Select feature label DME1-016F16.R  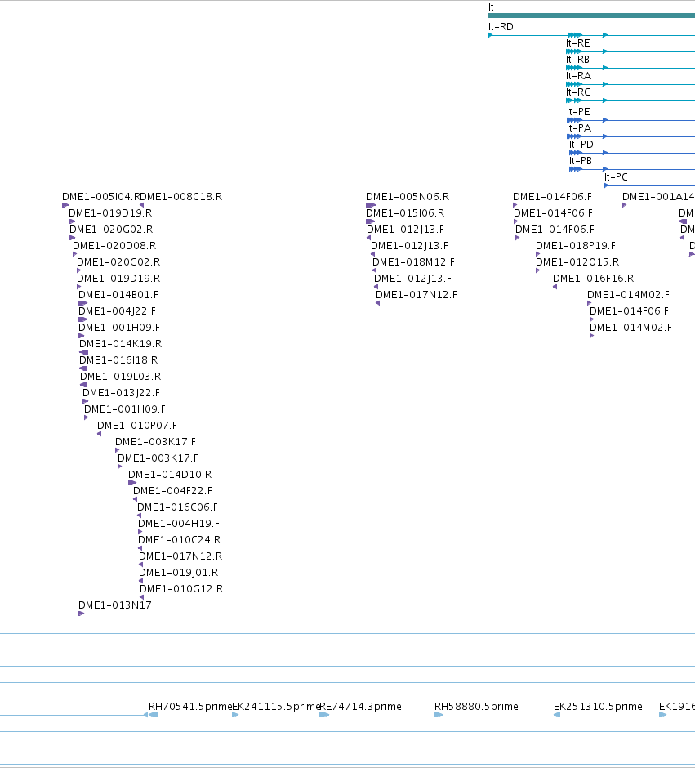click(x=593, y=279)
